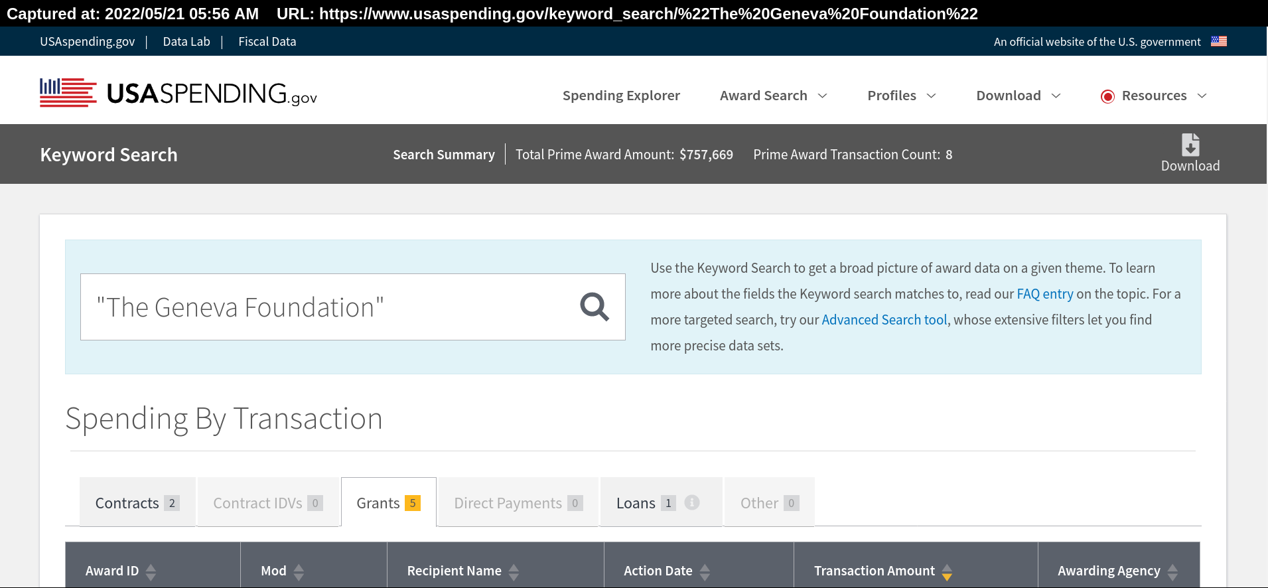Click the Download file icon
Viewport: 1268px width, 588px height.
1190,145
